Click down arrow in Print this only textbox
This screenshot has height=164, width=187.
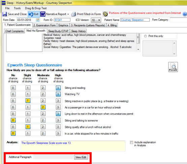point(174,54)
